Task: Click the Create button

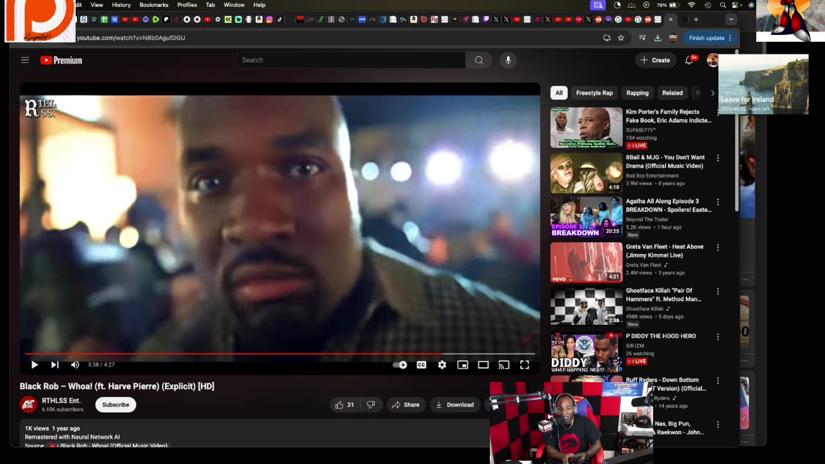Action: [x=655, y=60]
